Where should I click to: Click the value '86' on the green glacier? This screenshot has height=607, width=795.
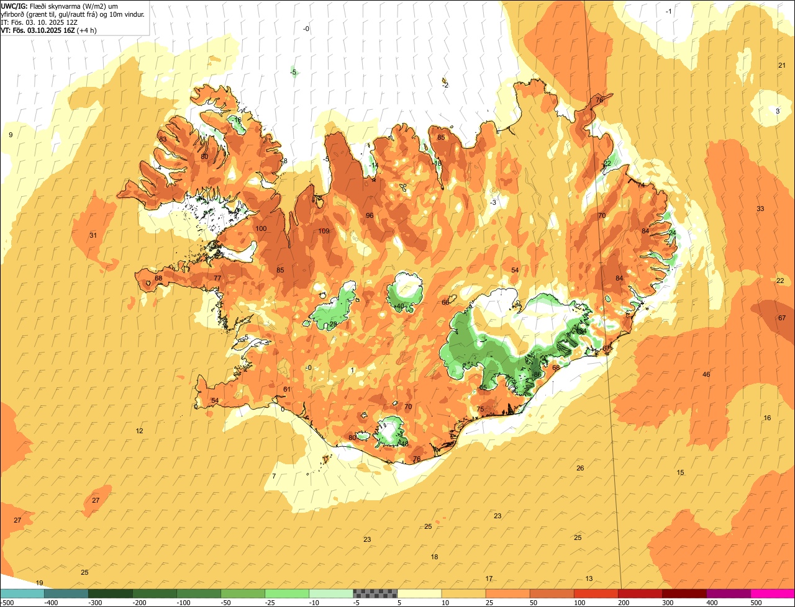(x=538, y=374)
